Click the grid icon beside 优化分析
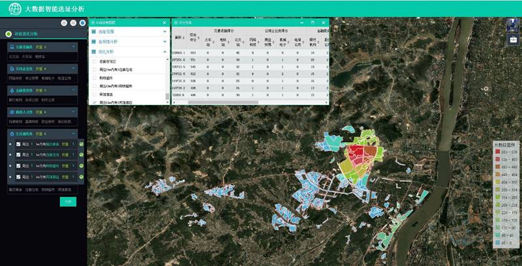The image size is (522, 266). click(x=94, y=52)
